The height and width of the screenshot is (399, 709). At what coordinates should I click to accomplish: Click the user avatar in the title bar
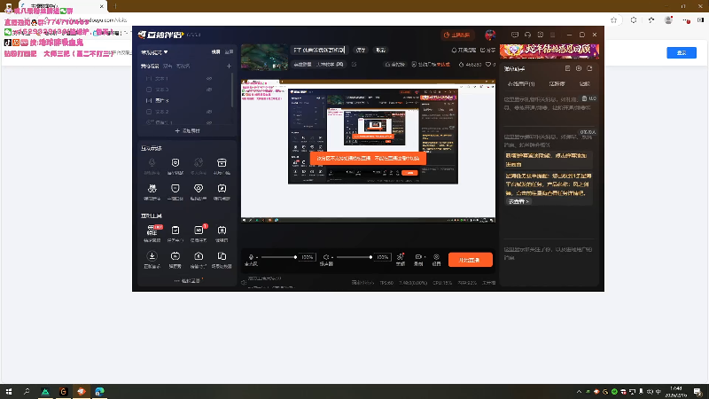coord(490,35)
